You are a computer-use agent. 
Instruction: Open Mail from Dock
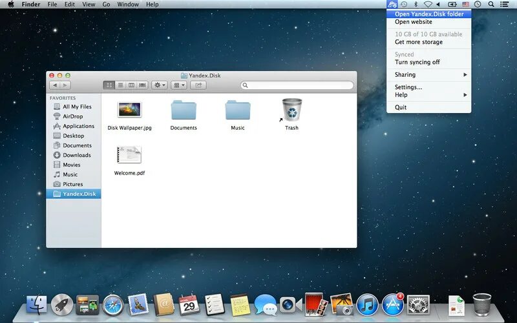pos(138,304)
